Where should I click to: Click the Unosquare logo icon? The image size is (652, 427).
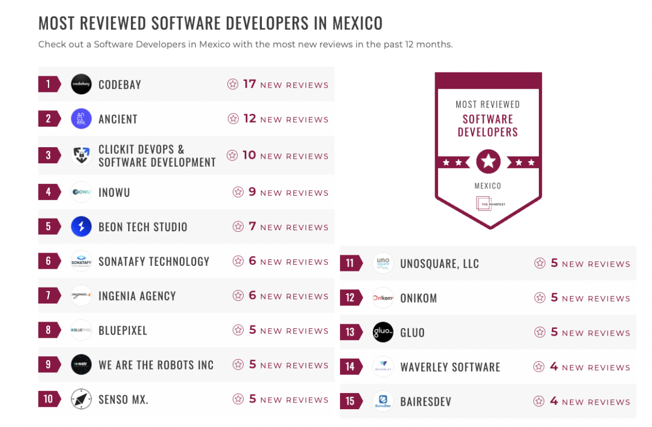click(383, 263)
